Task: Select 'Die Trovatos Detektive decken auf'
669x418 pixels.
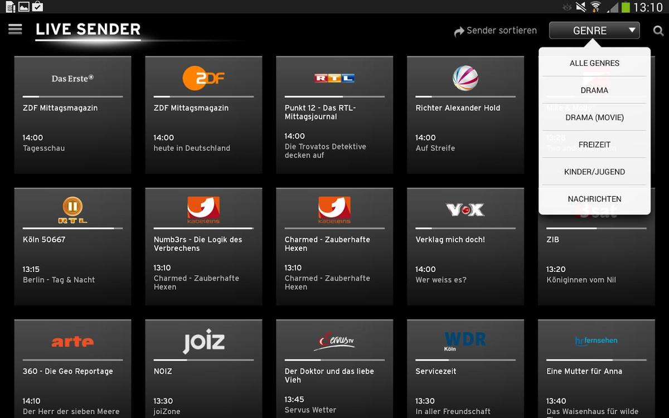Action: (x=325, y=150)
